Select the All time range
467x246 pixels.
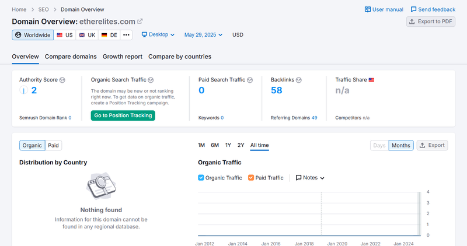pyautogui.click(x=259, y=145)
